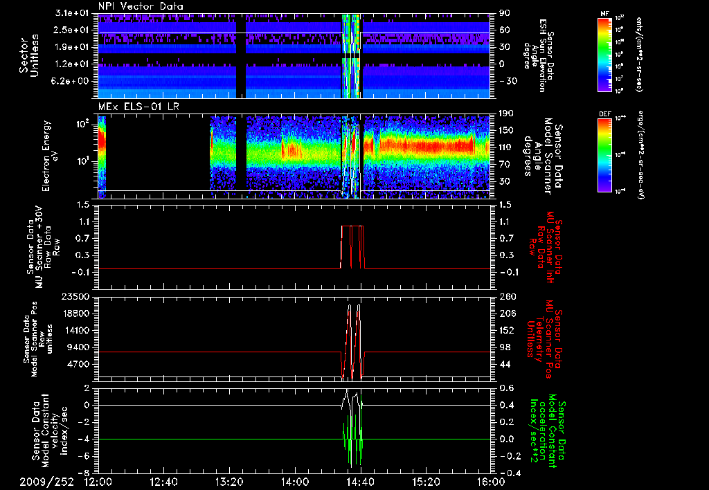This screenshot has width=709, height=490.
Task: Click the 70 scanner angle tick label
Action: tap(505, 164)
